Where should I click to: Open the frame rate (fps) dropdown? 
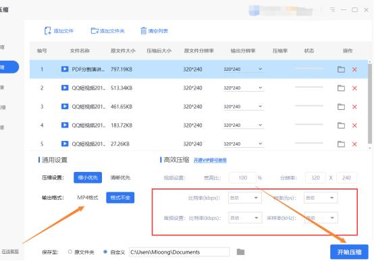tap(321, 198)
